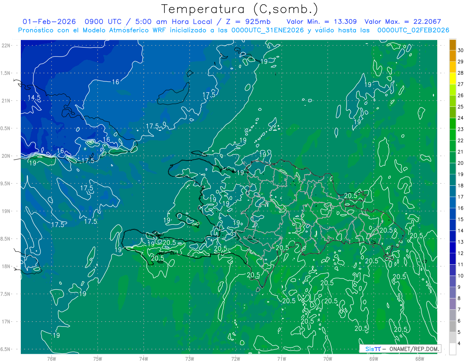Click the purple legend swatch between 7 and 8
This screenshot has height=364, width=471.
[x=453, y=304]
